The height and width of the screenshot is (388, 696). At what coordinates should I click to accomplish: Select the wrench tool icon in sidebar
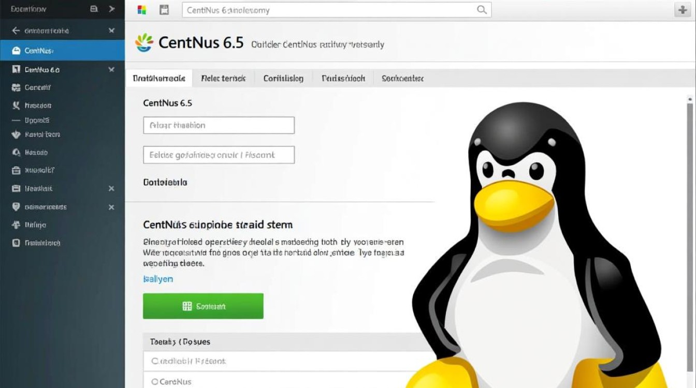tap(16, 105)
